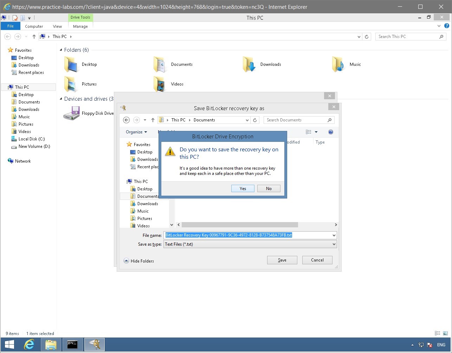Image resolution: width=452 pixels, height=353 pixels.
Task: Open the Manage tab under Drive Tools
Action: coord(80,26)
